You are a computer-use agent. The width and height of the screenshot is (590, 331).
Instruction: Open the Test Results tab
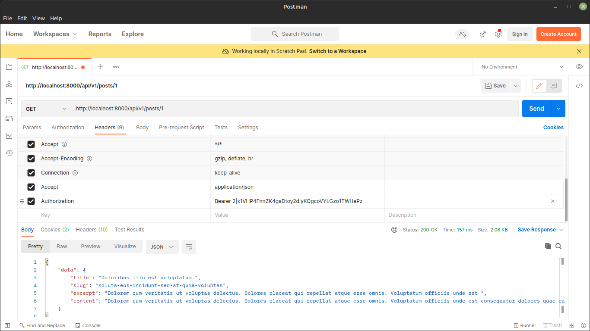[130, 230]
